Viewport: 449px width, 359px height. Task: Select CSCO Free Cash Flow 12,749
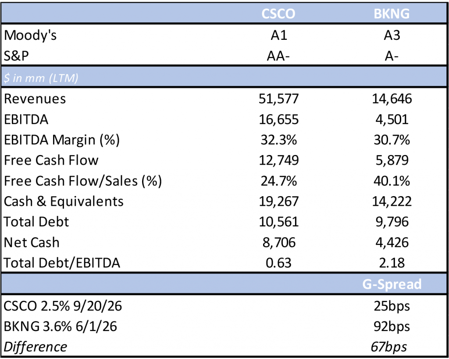tap(278, 160)
